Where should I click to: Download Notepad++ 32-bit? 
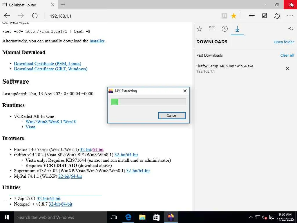coord(54,204)
